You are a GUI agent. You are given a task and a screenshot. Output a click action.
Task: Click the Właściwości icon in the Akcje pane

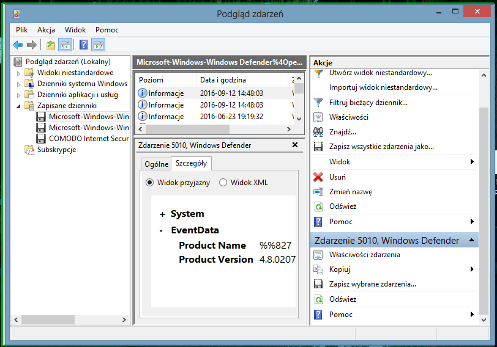pyautogui.click(x=318, y=117)
